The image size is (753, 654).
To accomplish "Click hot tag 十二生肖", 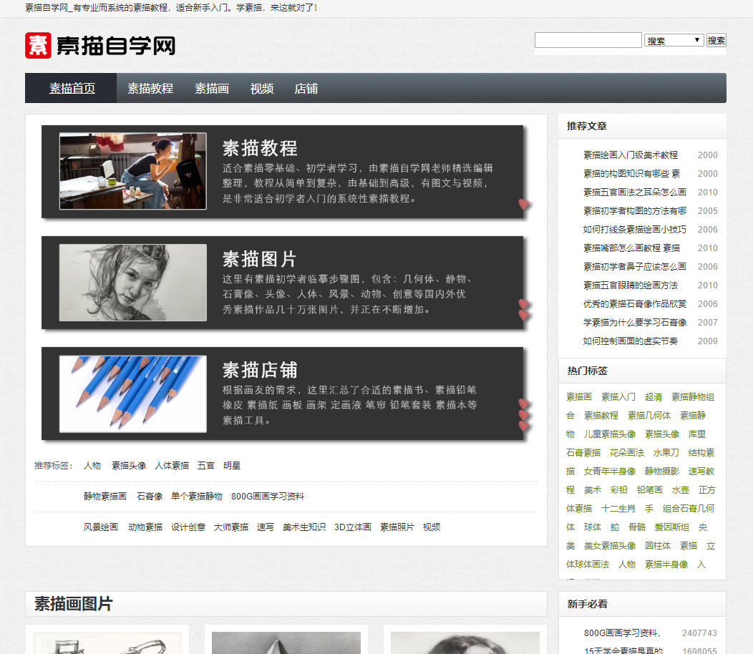I will pos(618,509).
